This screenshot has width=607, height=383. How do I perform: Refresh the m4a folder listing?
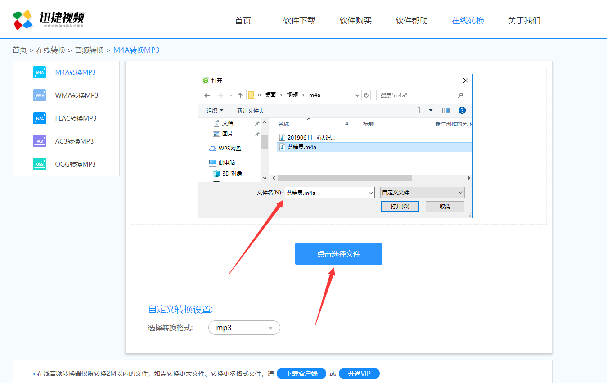[366, 95]
